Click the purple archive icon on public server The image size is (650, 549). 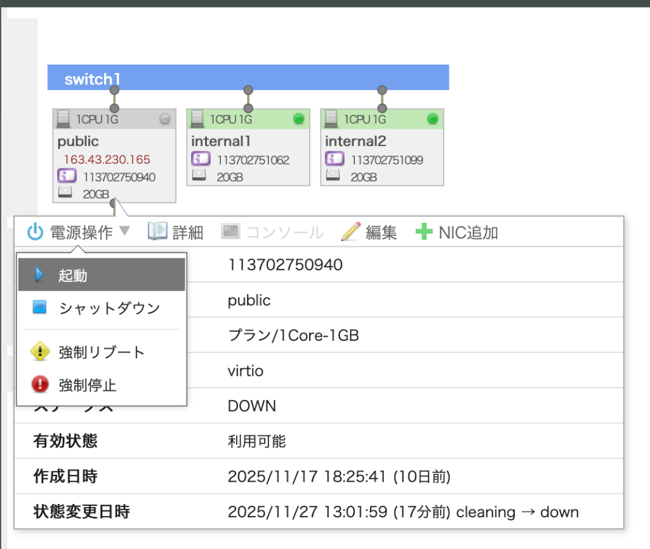(x=67, y=176)
